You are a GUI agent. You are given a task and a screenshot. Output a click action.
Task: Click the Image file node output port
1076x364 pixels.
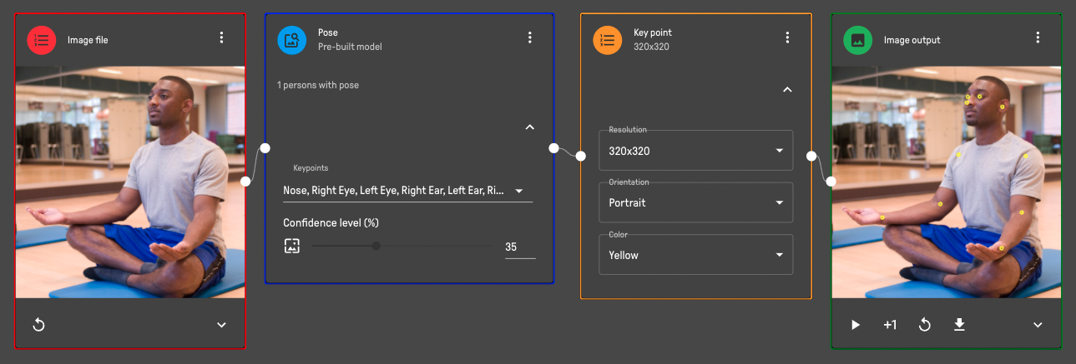point(245,182)
